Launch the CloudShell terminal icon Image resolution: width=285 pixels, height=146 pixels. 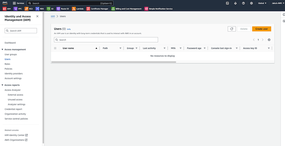(x=227, y=3)
